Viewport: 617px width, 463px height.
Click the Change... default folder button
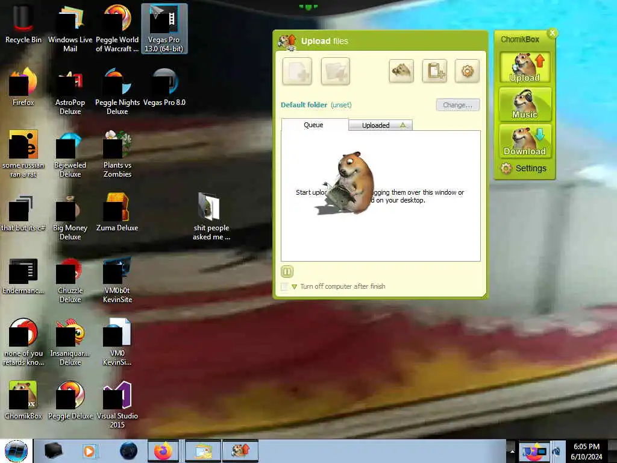click(458, 105)
